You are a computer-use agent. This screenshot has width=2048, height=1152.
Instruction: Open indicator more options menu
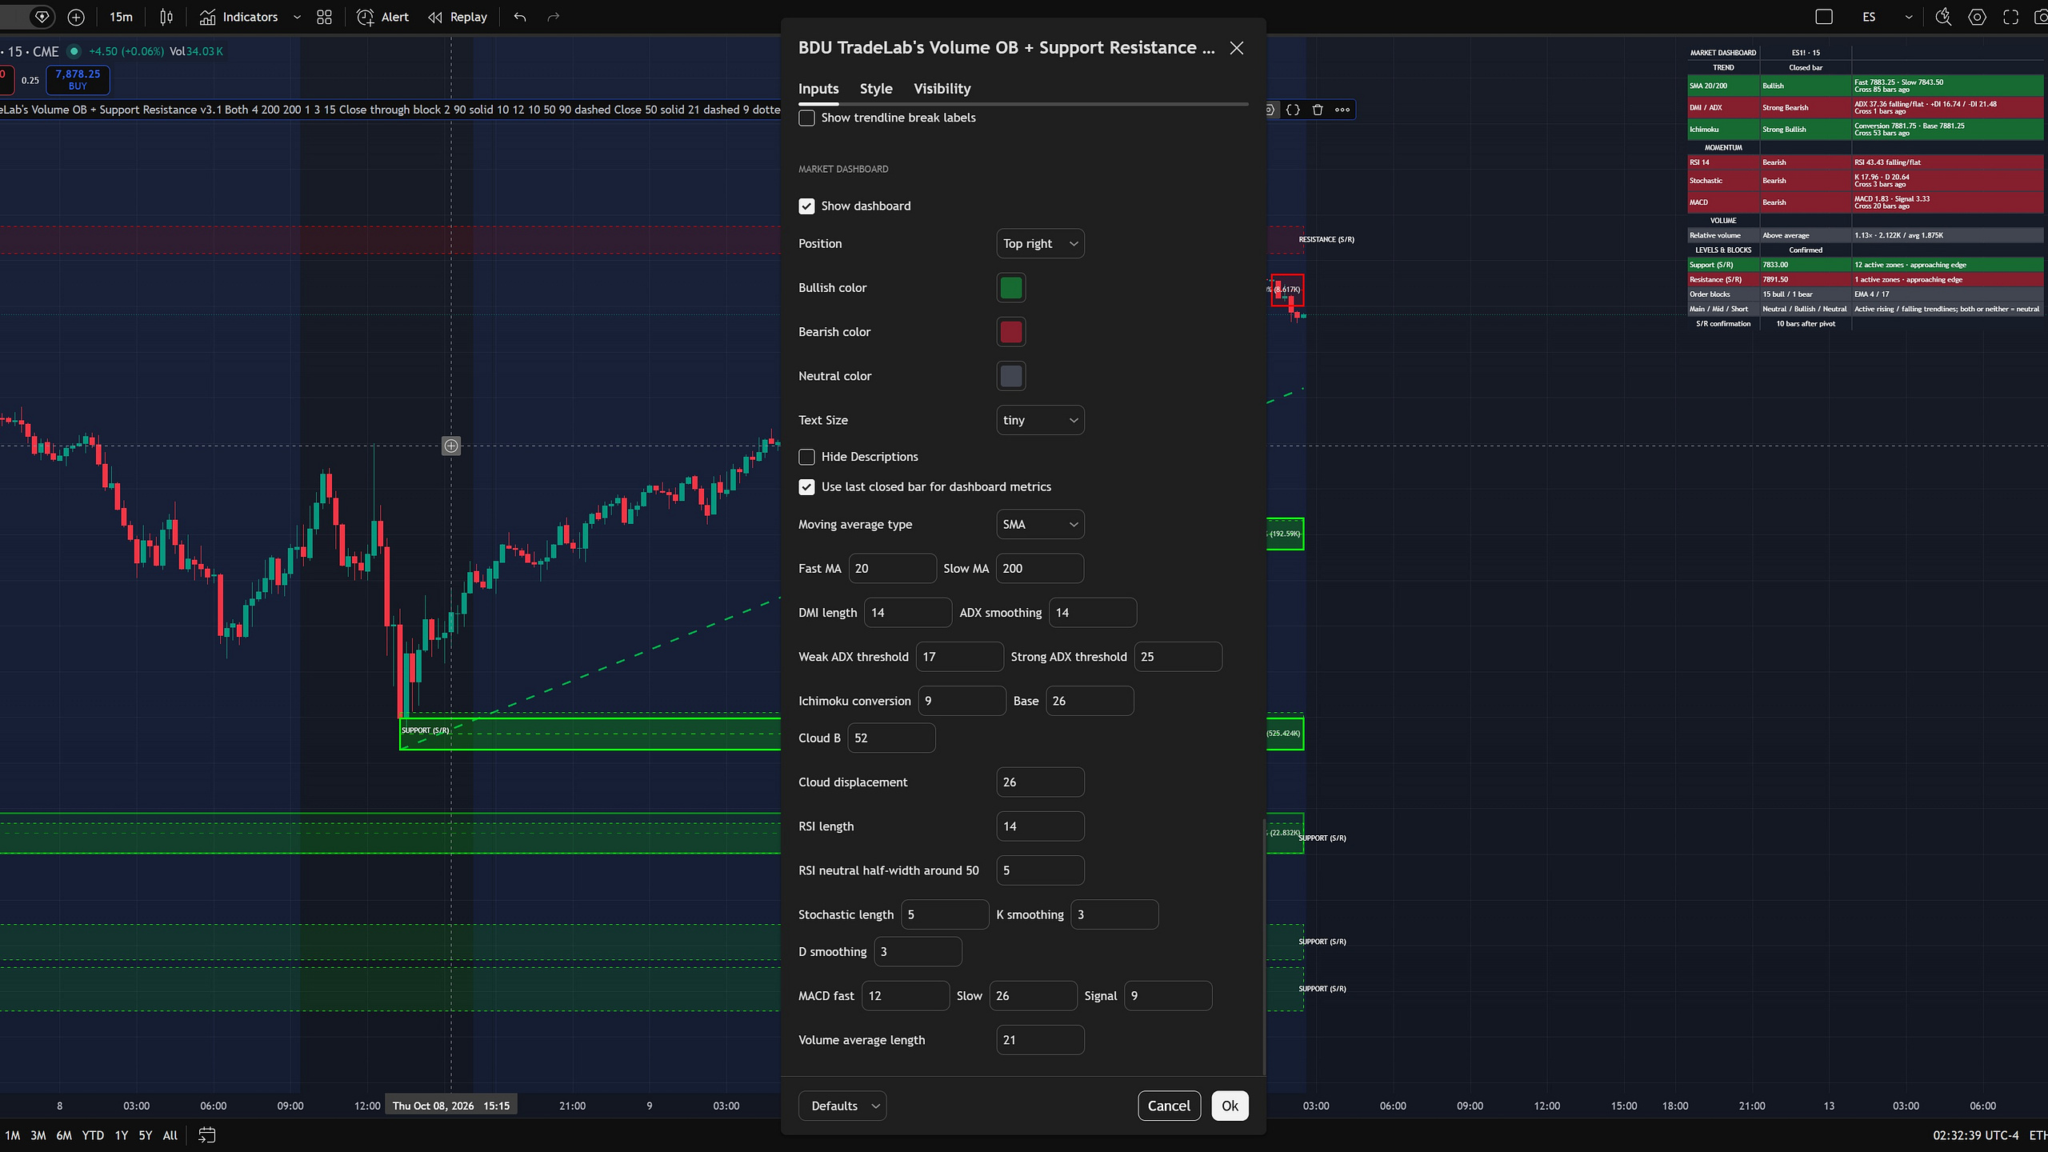[x=1342, y=110]
